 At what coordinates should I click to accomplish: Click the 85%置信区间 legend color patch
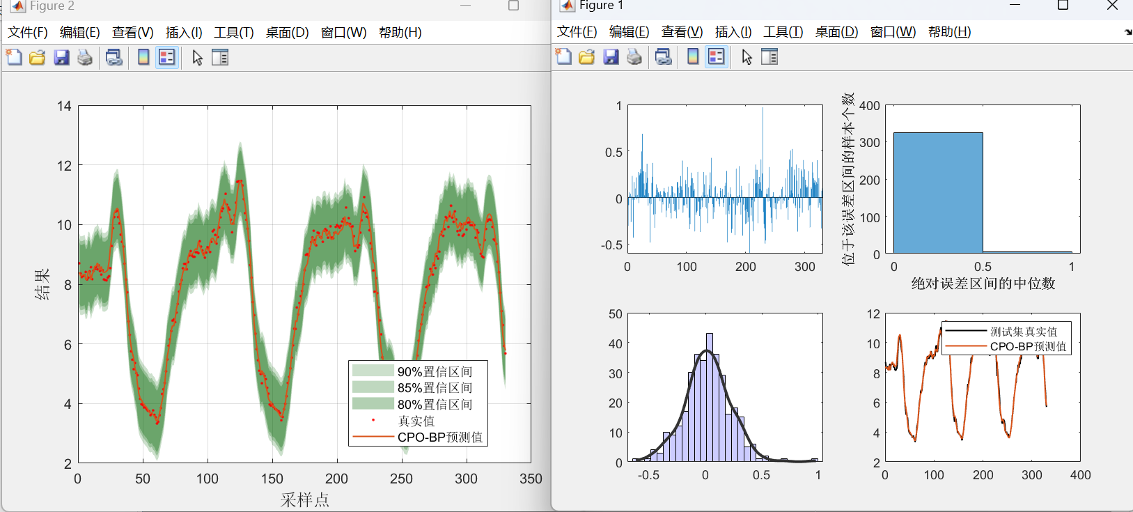[x=373, y=387]
